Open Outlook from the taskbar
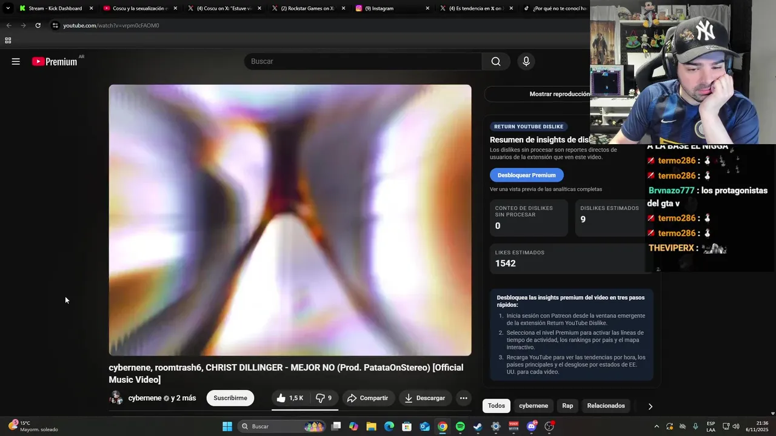This screenshot has width=776, height=436. tap(425, 426)
